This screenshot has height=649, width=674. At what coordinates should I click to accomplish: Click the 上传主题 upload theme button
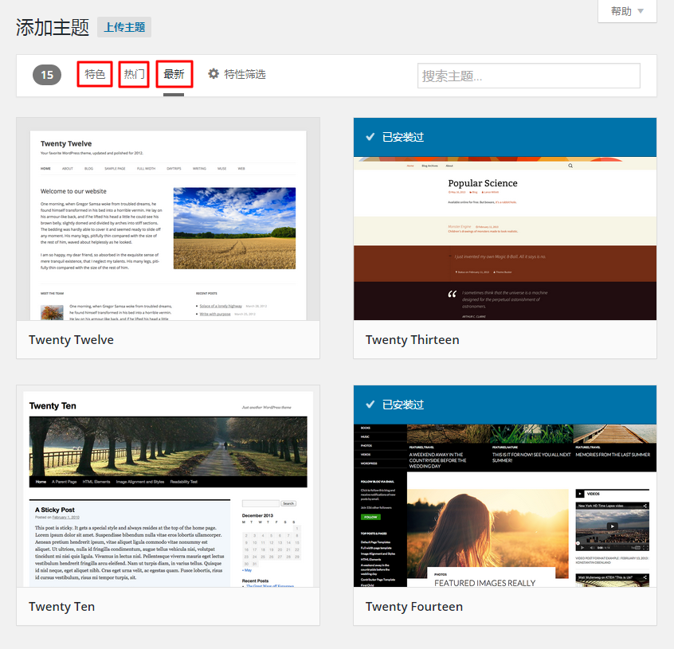124,27
